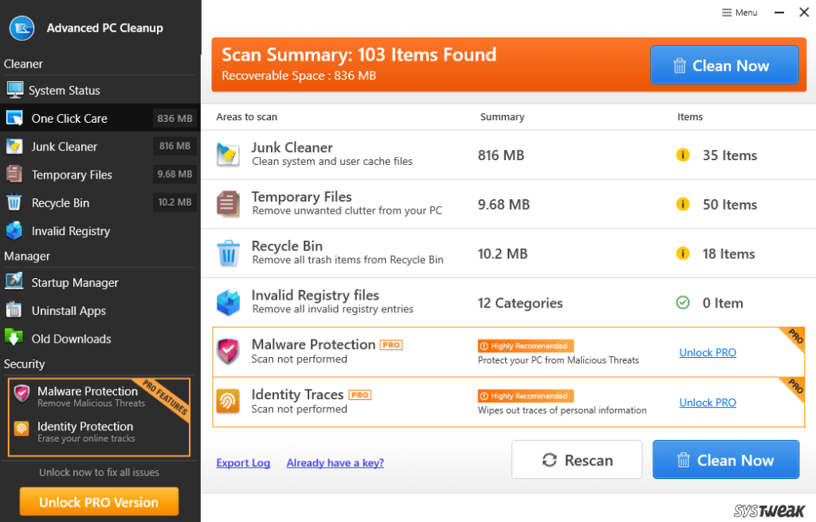Open the Export Log link
Screen dimensions: 816x522
coord(243,463)
